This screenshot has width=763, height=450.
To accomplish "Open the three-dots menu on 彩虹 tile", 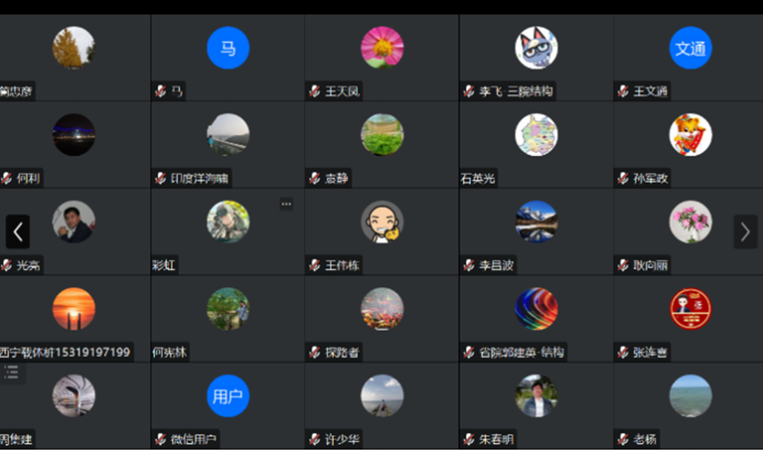I will tap(286, 204).
